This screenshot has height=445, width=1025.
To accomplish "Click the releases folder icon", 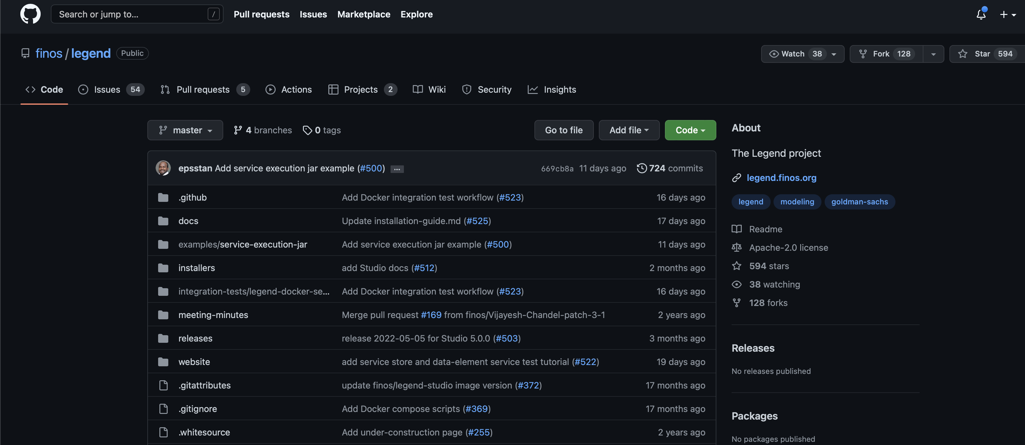I will [163, 338].
